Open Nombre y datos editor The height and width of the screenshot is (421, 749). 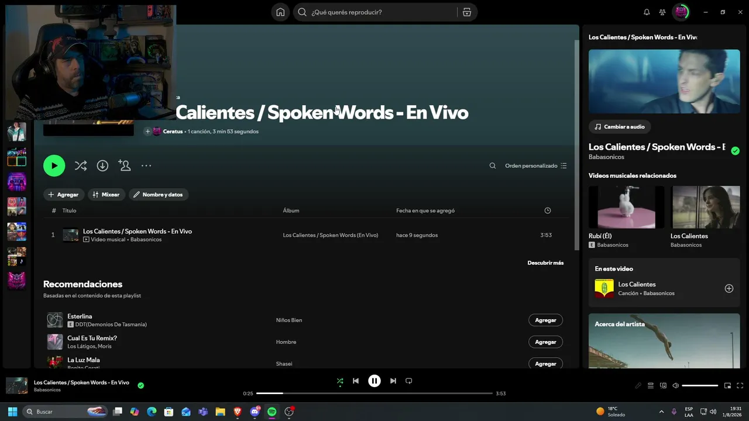tap(159, 195)
